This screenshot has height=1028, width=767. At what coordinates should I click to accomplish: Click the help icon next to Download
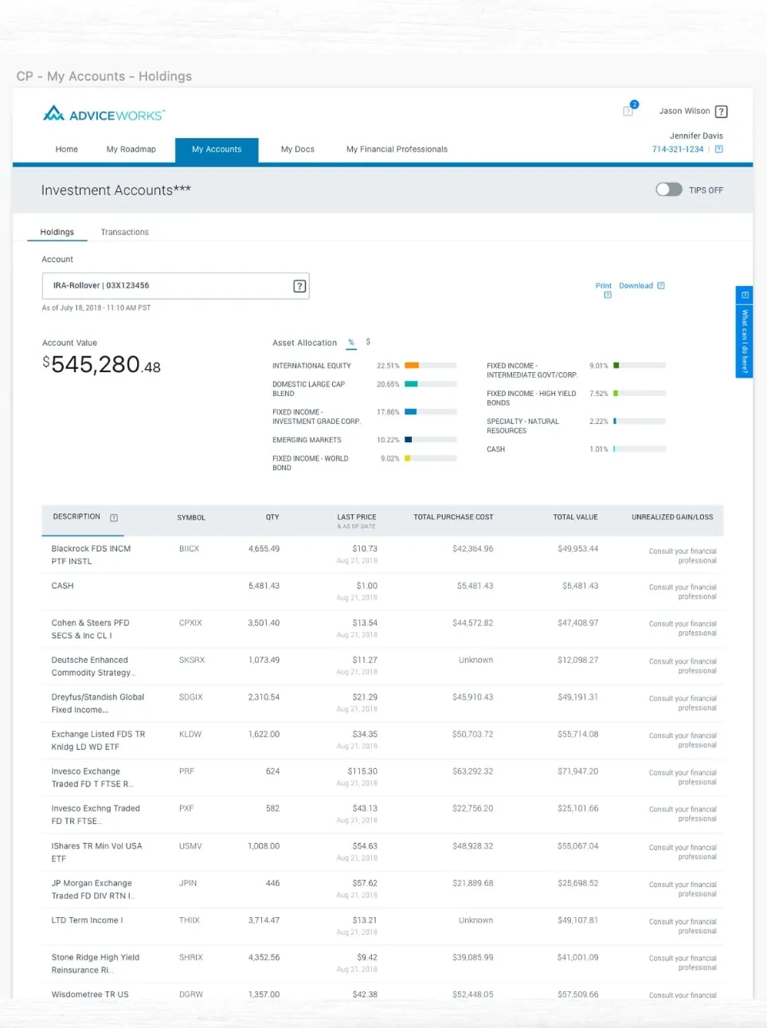tap(660, 285)
